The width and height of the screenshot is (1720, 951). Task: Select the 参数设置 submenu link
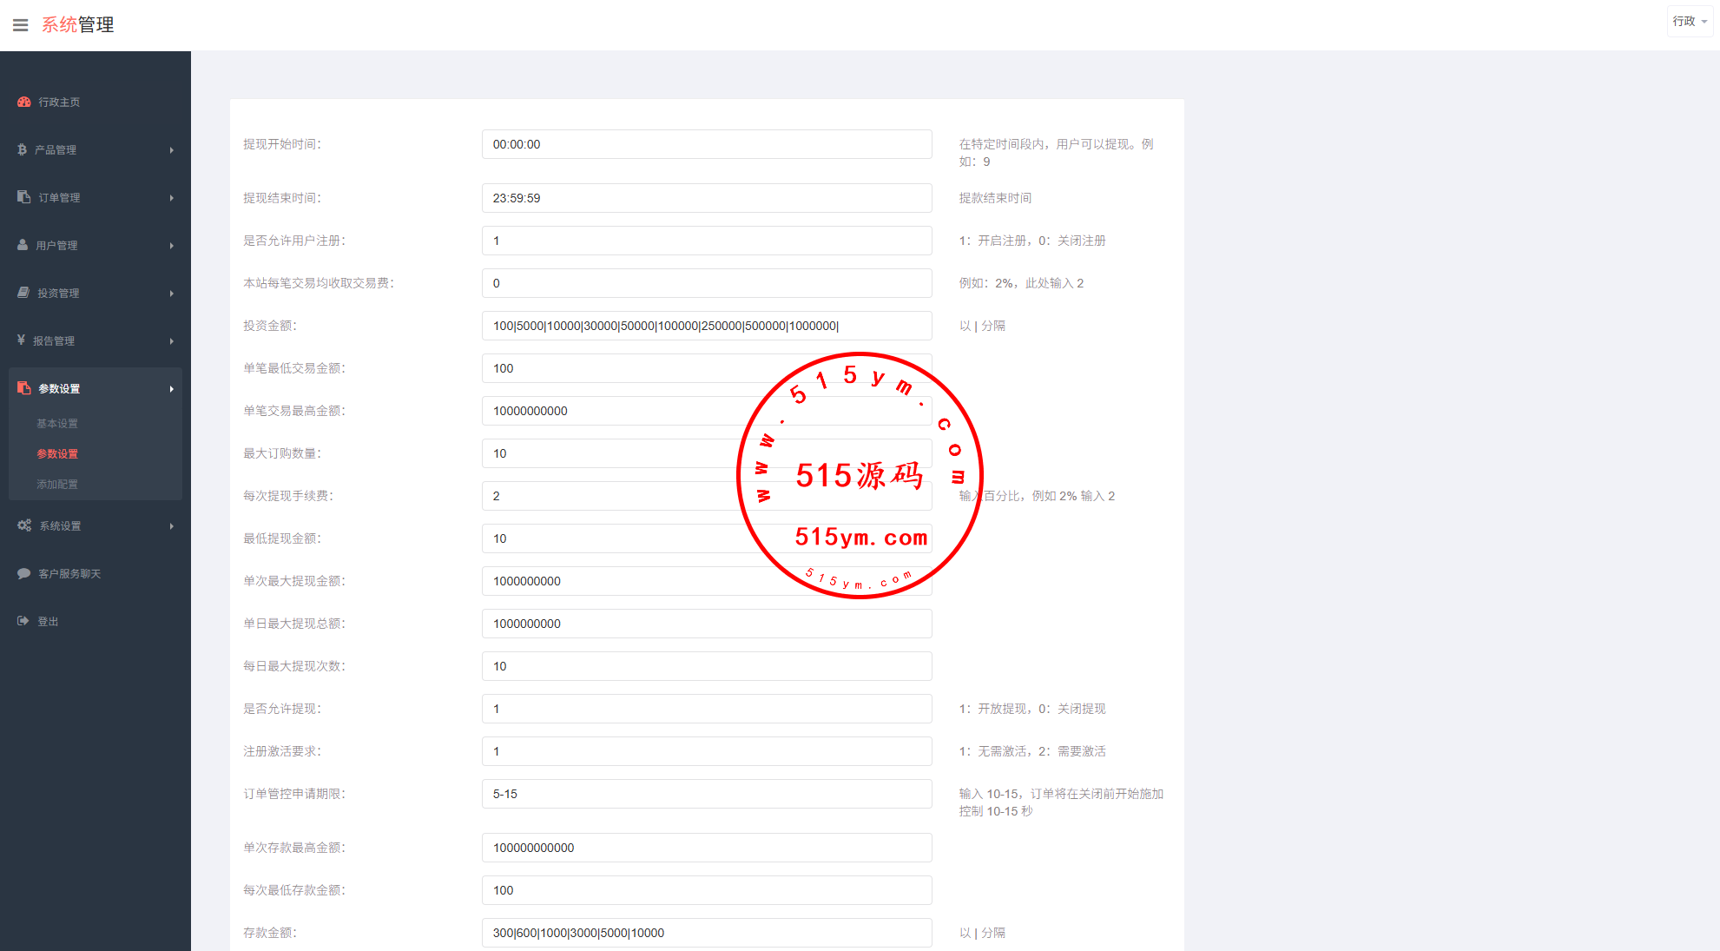tap(57, 454)
